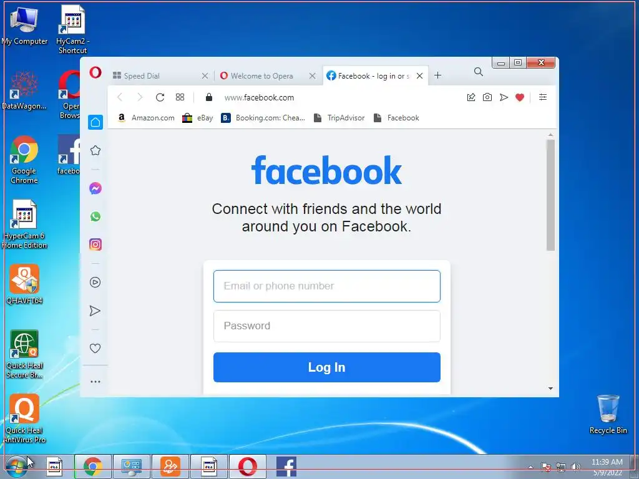Image resolution: width=639 pixels, height=479 pixels.
Task: Click the scrollbar down arrow
Action: [550, 389]
